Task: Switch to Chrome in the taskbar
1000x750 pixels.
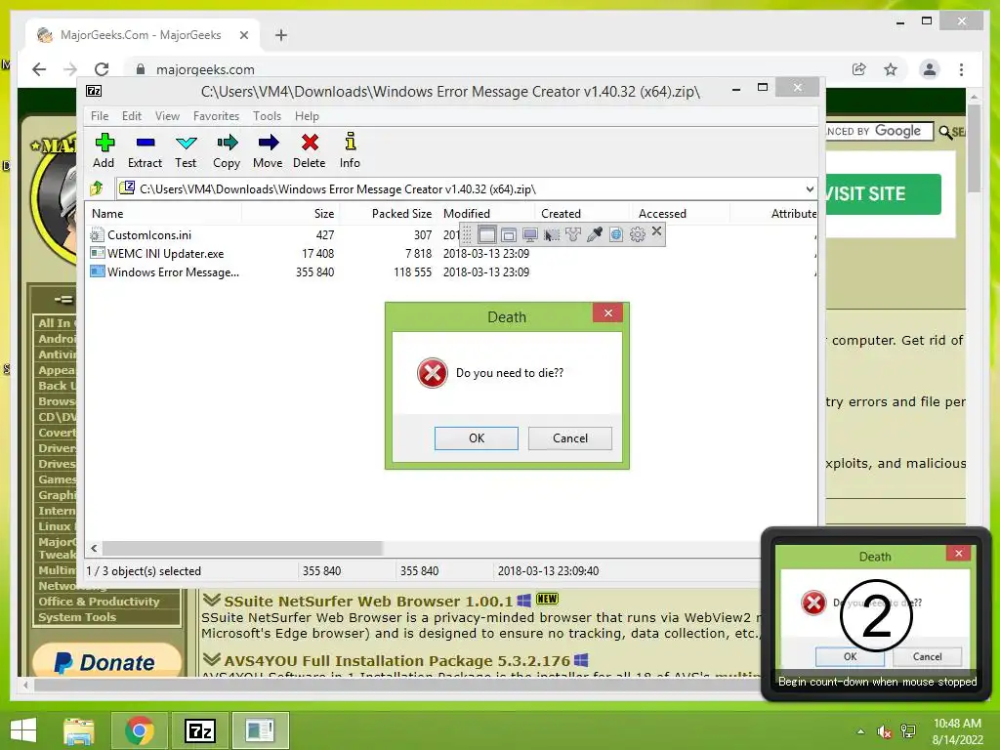Action: pyautogui.click(x=139, y=730)
